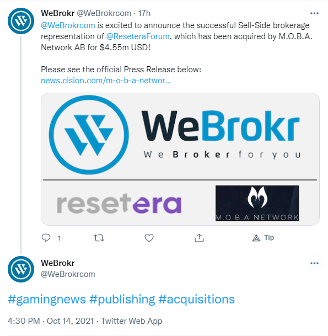Open the @WeBrokrcom mention link
The height and width of the screenshot is (336, 328).
(68, 25)
